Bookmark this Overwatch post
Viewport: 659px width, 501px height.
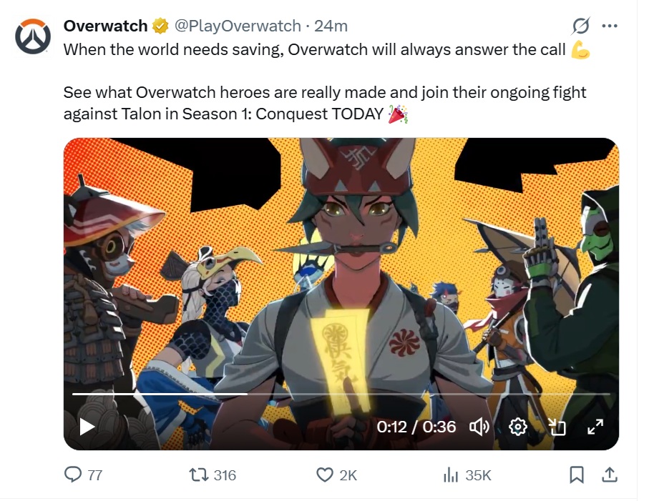pos(576,475)
